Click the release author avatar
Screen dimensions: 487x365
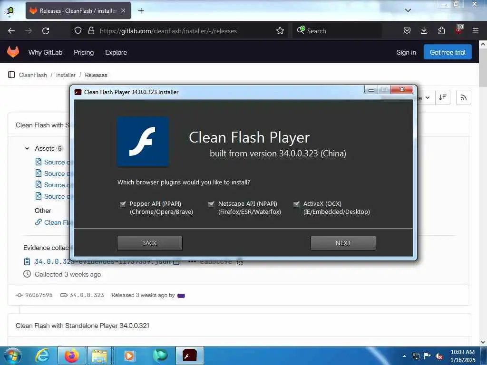click(x=181, y=296)
